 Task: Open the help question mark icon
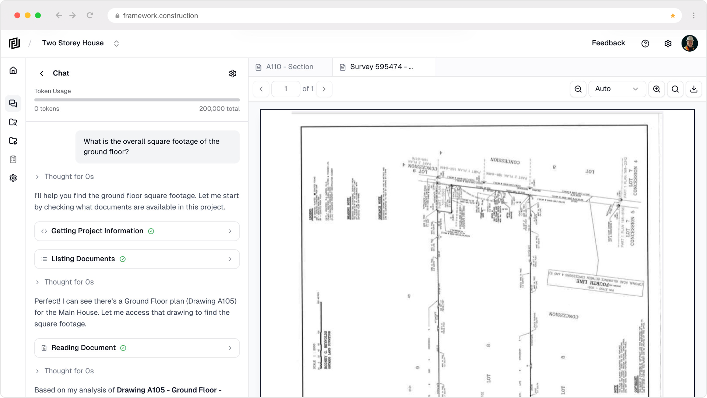(x=645, y=43)
